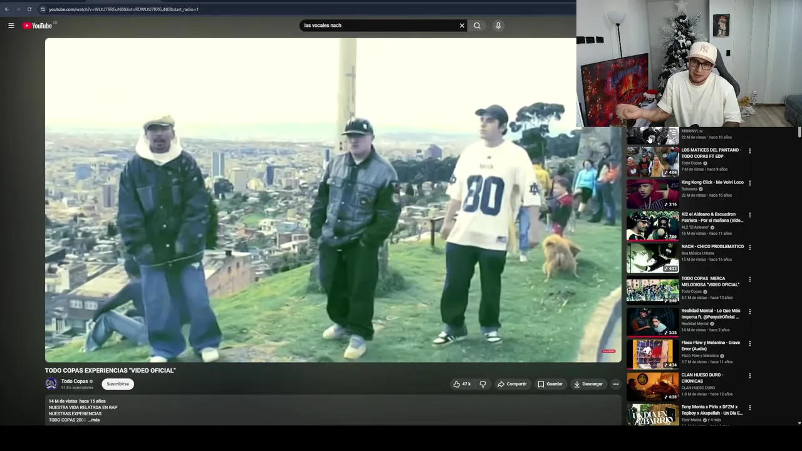Click 'Boa Música Urbana' channel name
Image resolution: width=802 pixels, height=451 pixels.
(x=699, y=253)
